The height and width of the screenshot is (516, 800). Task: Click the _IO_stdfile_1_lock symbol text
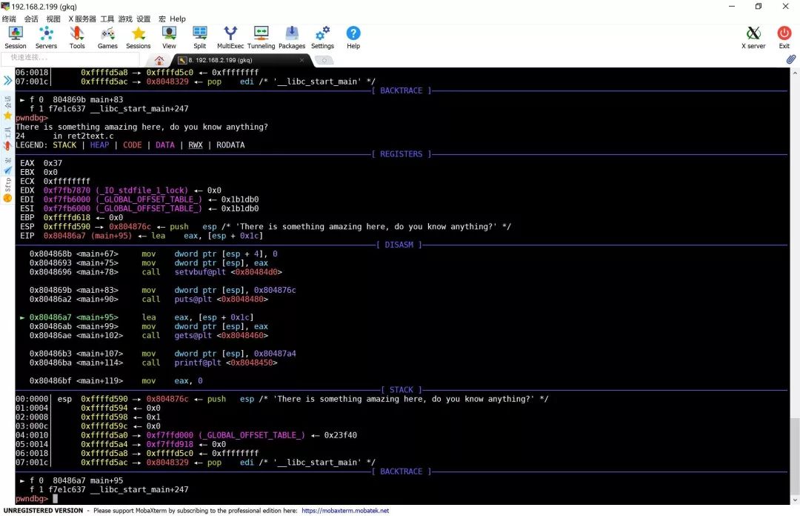[141, 190]
